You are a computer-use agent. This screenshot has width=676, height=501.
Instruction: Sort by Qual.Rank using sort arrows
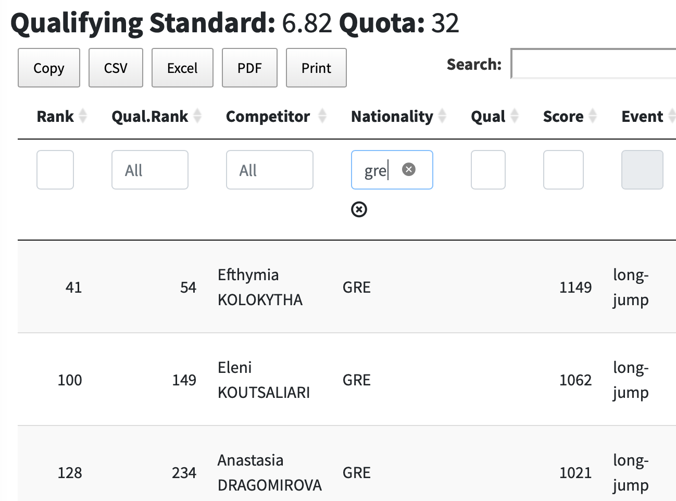pos(197,116)
